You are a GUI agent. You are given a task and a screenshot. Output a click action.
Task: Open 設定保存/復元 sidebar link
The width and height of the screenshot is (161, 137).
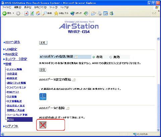[x=16, y=106]
